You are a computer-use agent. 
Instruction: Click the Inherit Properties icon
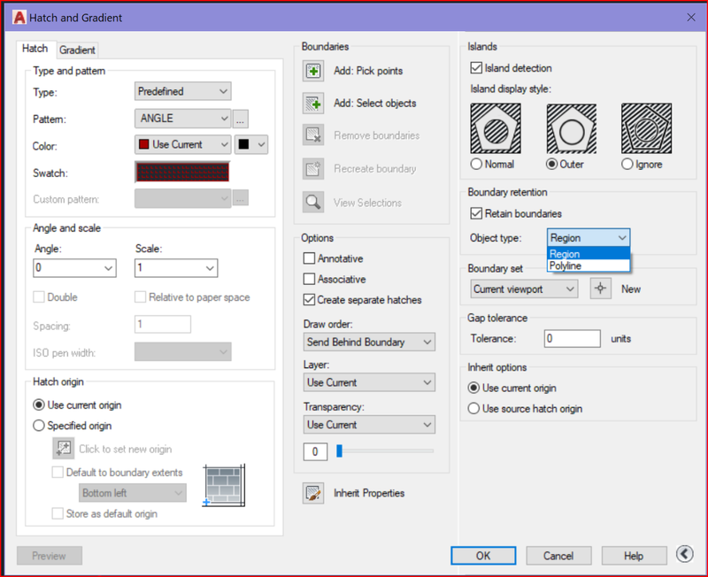[313, 493]
